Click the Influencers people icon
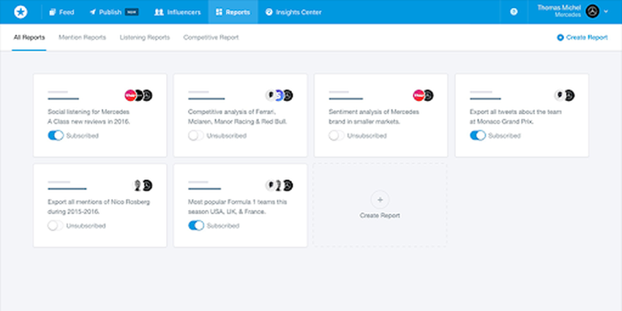 coord(159,12)
